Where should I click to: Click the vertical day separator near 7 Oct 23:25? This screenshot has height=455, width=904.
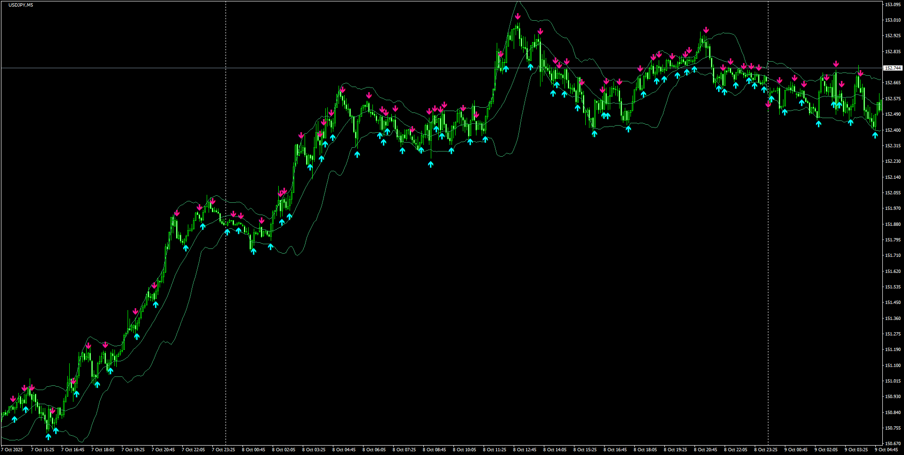point(226,235)
